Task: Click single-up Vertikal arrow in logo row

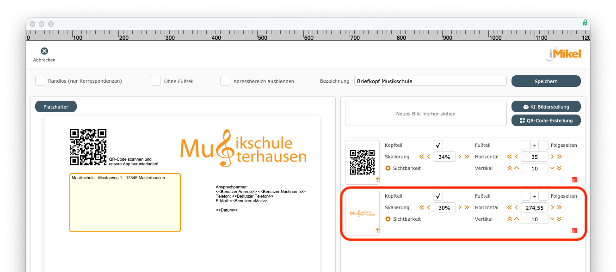Action: tap(517, 219)
